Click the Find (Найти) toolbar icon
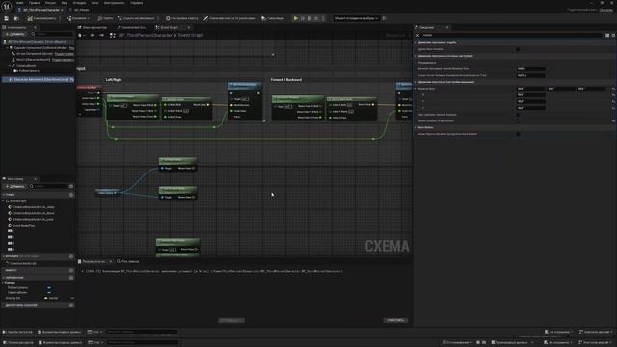This screenshot has height=347, width=617. [105, 18]
